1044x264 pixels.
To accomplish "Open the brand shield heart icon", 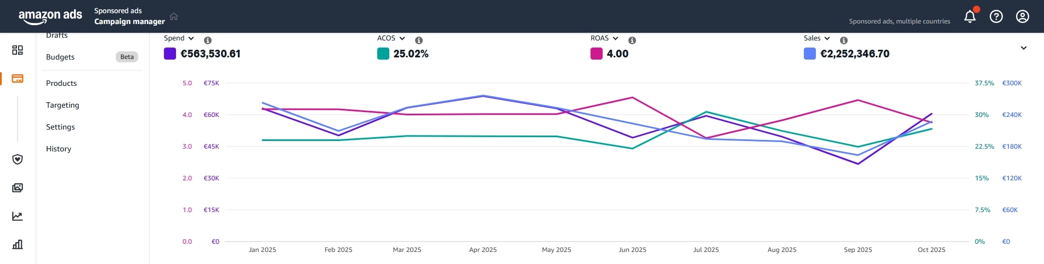I will pyautogui.click(x=18, y=159).
